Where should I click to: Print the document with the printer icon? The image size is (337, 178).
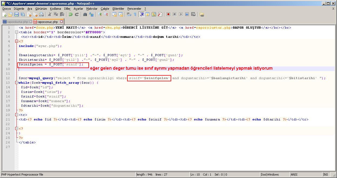[41, 14]
